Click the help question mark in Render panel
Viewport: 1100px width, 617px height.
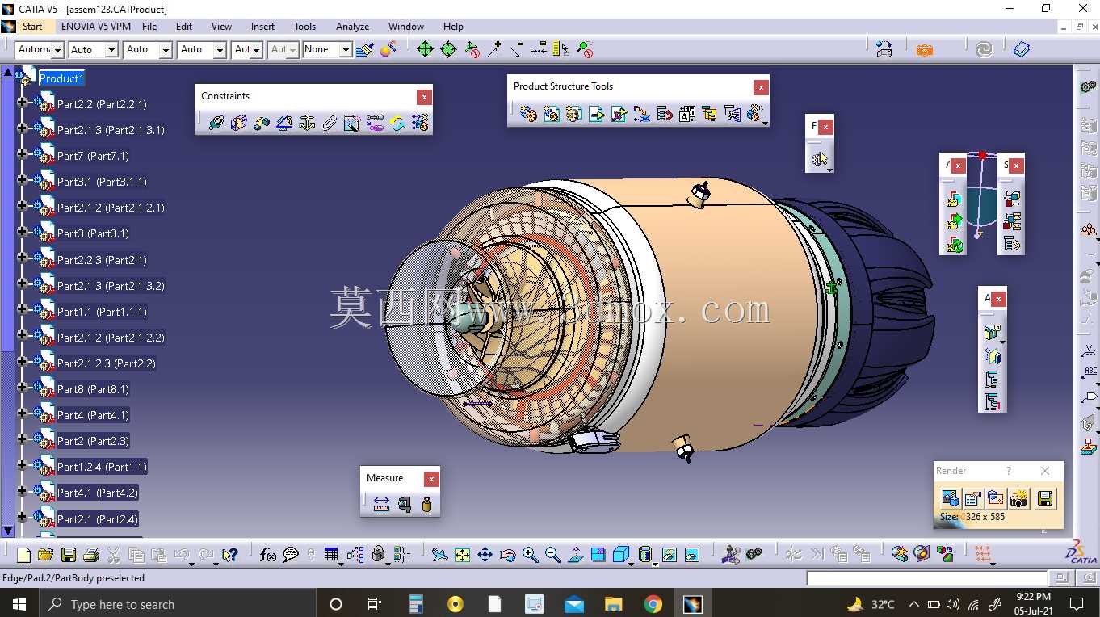1008,471
